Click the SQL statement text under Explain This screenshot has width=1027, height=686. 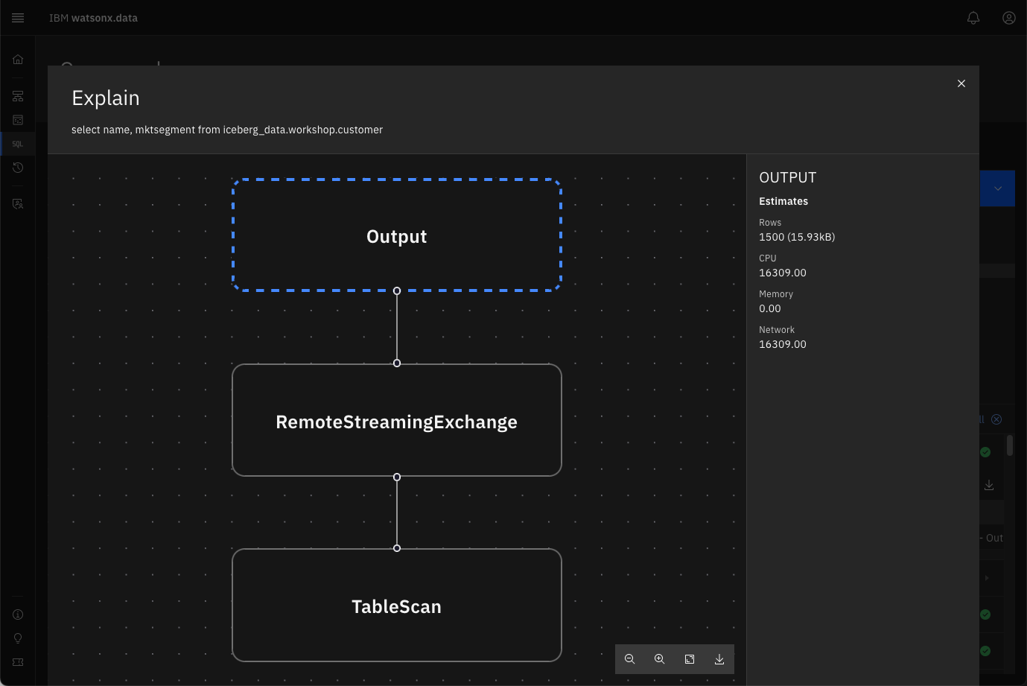pyautogui.click(x=227, y=130)
